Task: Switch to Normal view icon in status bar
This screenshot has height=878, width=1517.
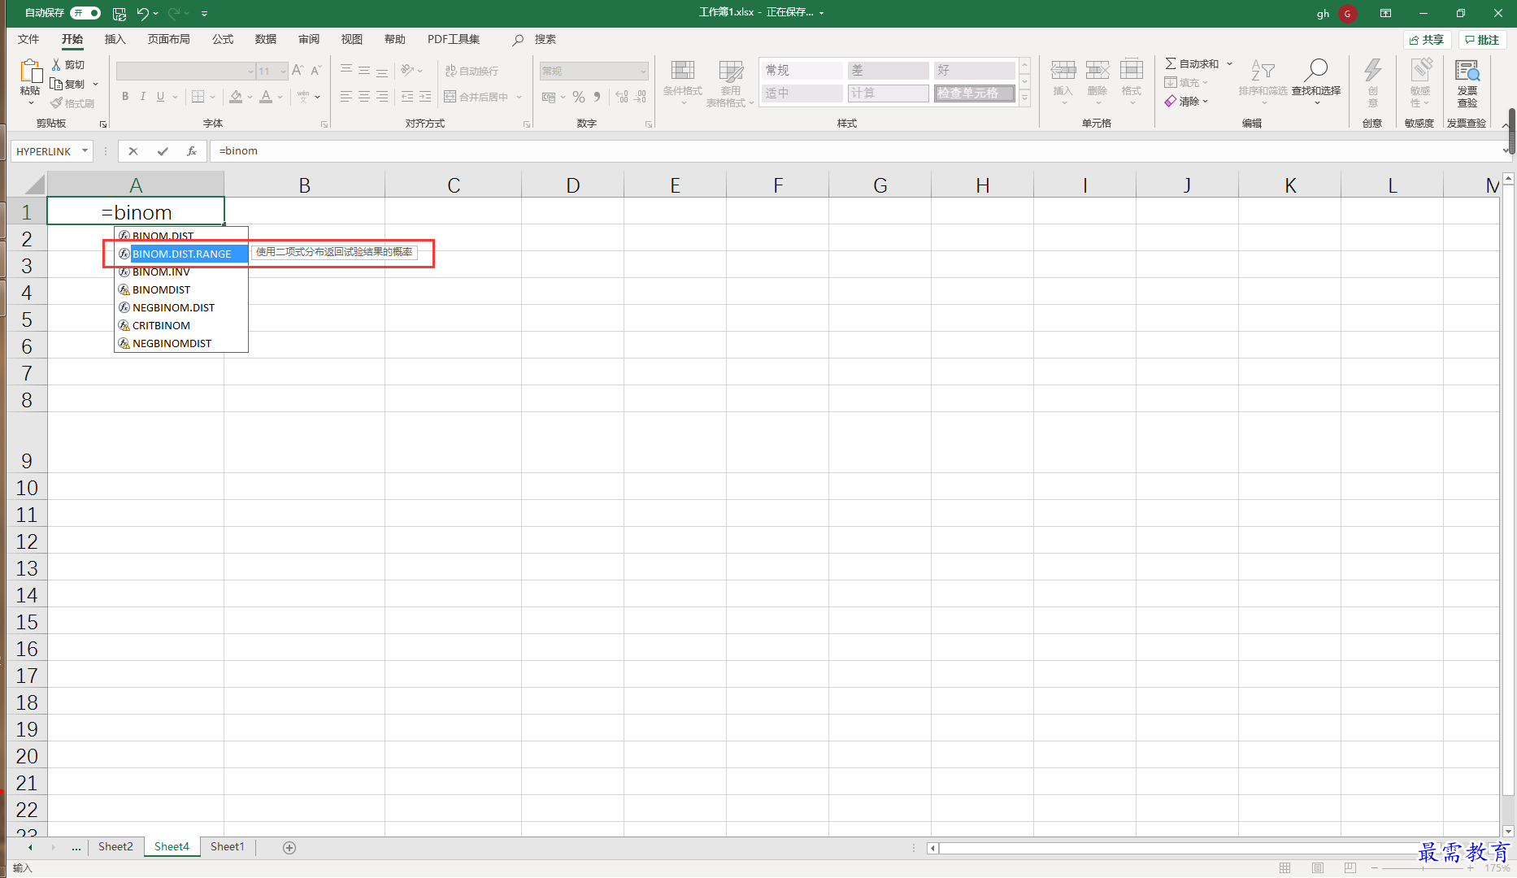Action: [x=1284, y=868]
